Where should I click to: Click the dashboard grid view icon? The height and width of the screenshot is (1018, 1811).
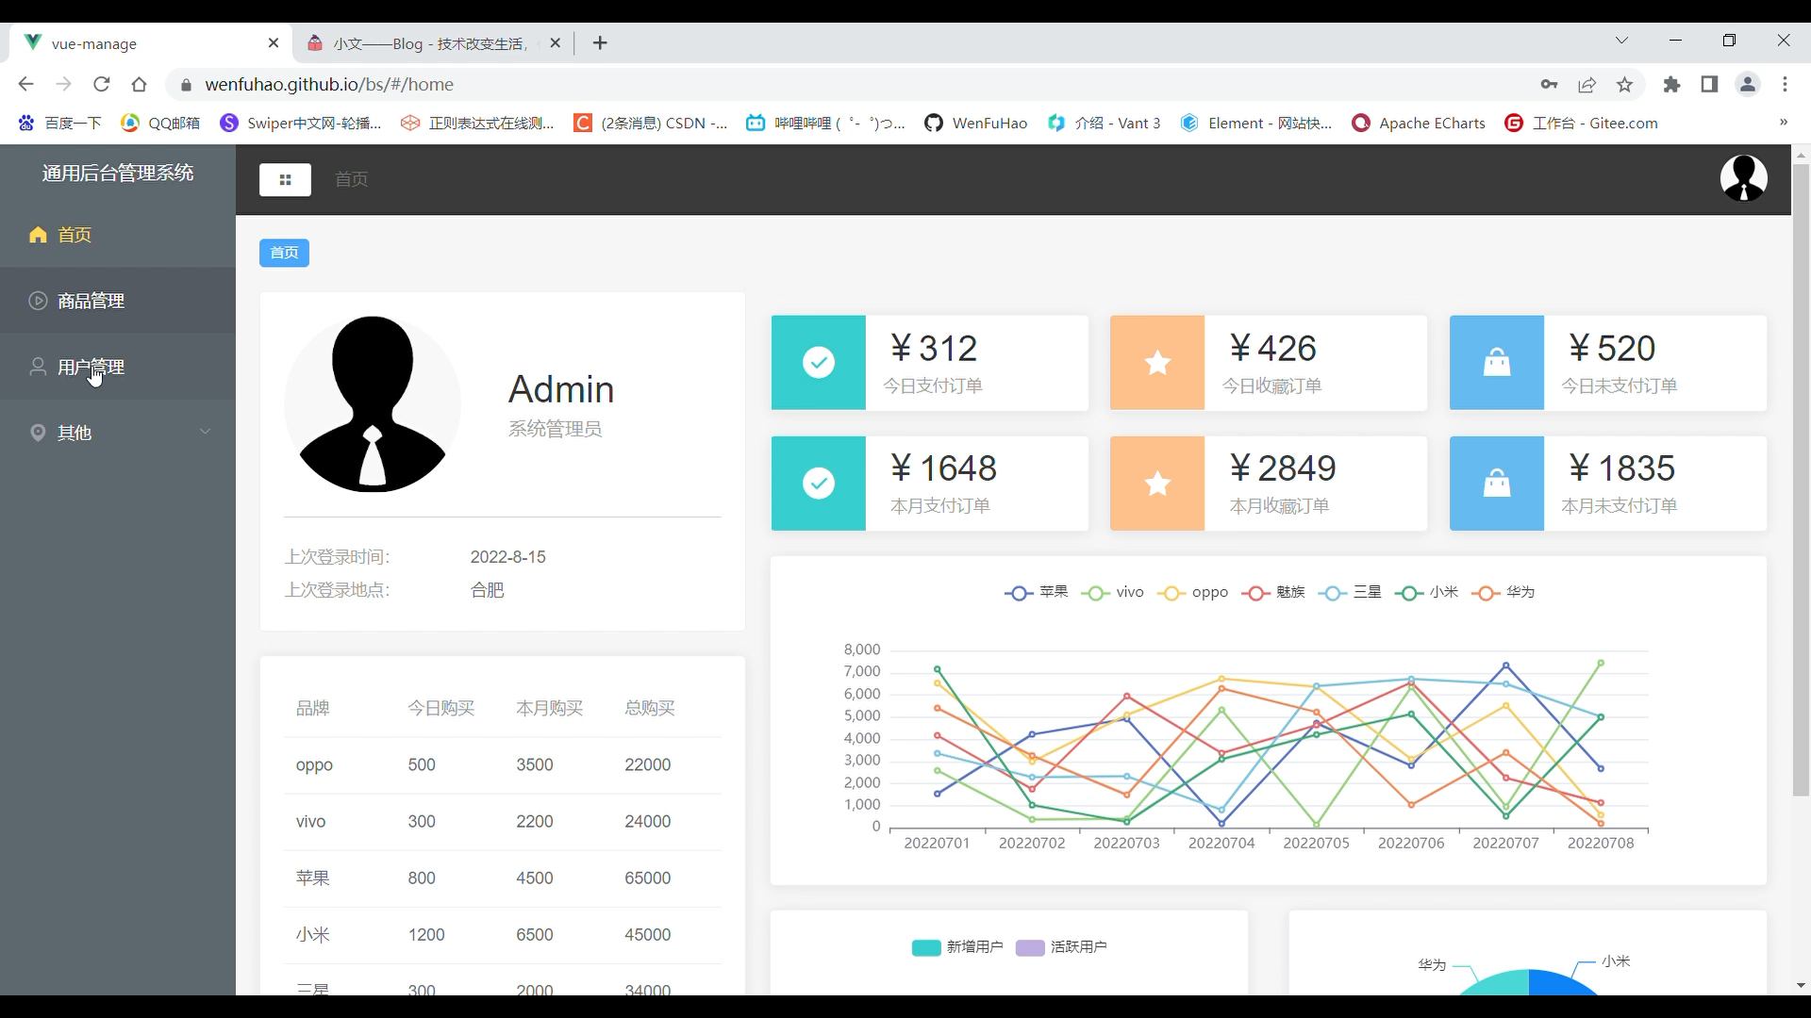[284, 179]
